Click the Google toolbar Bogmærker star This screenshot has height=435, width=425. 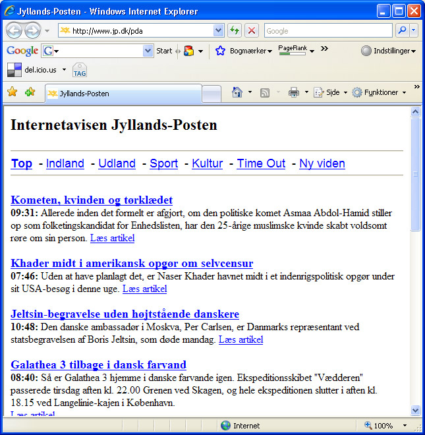220,51
